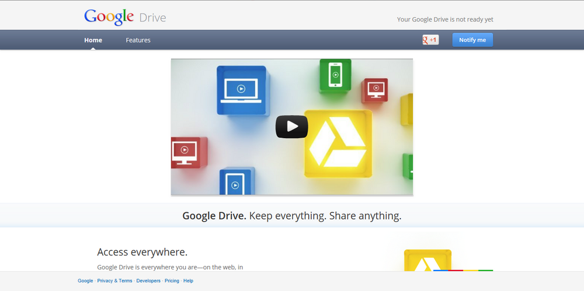
Task: Click the large red monitor cube at left edge
Action: click(189, 152)
